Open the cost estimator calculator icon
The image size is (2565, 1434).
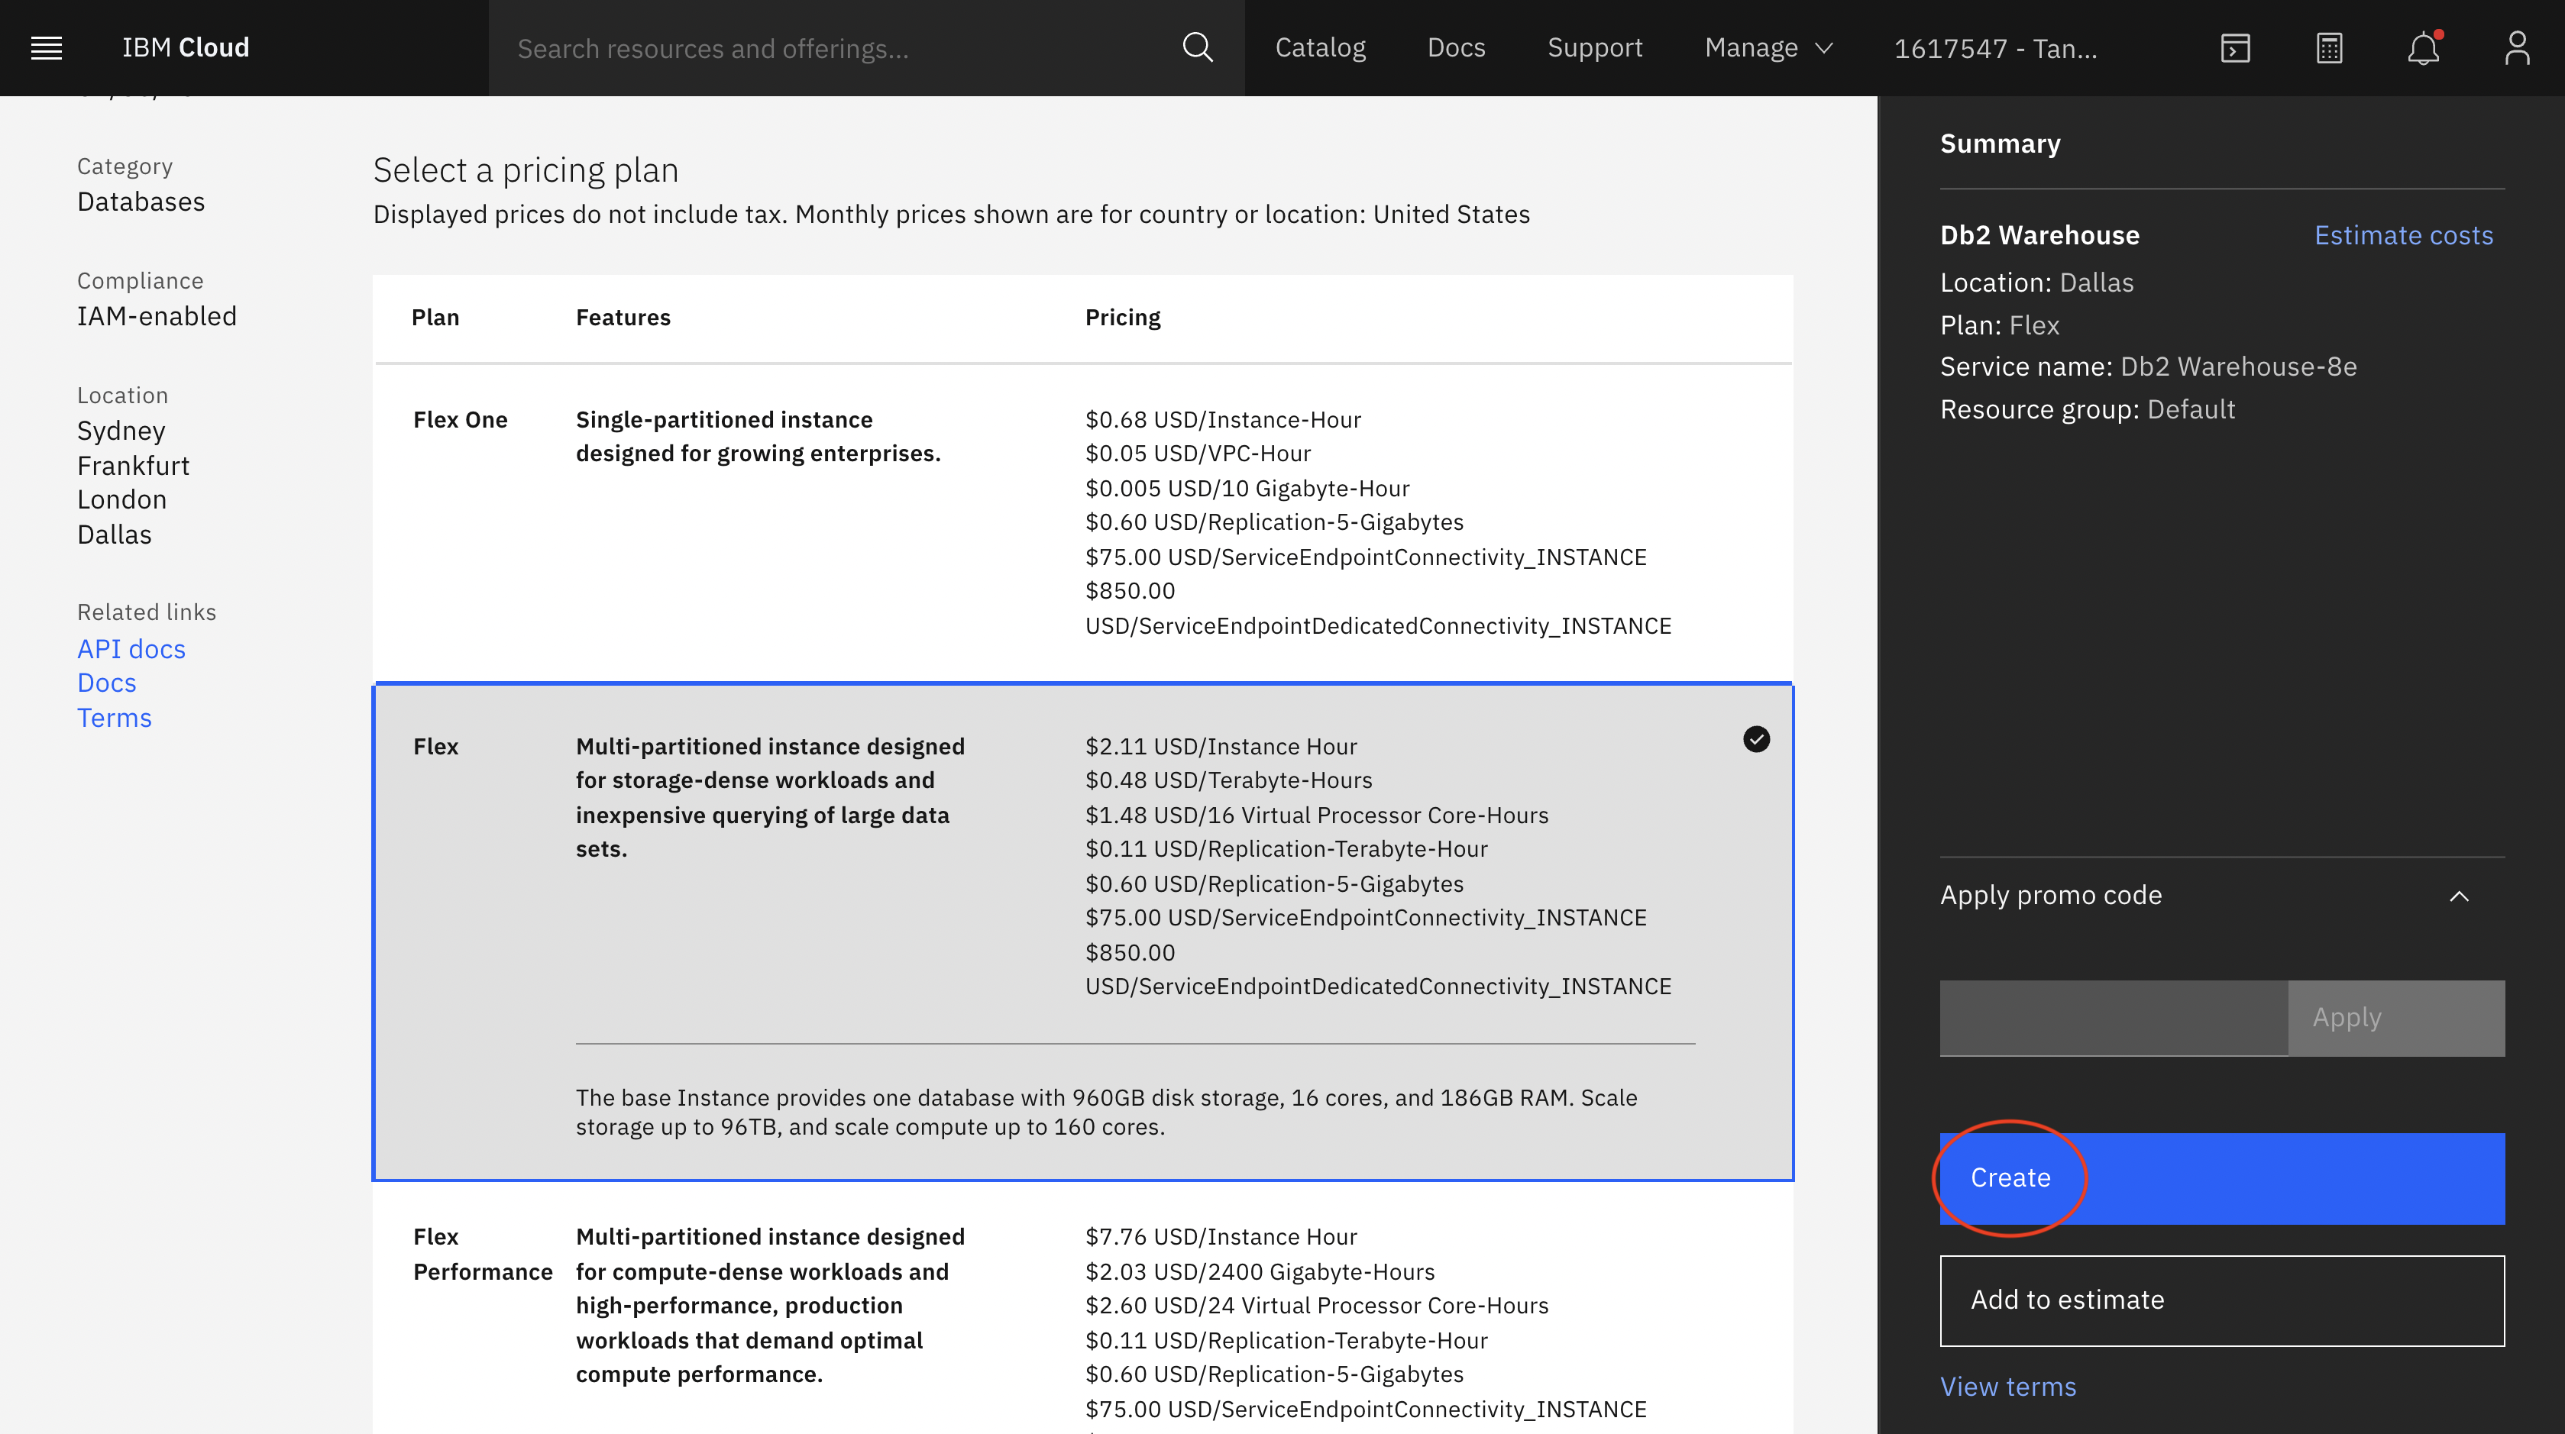click(x=2329, y=48)
